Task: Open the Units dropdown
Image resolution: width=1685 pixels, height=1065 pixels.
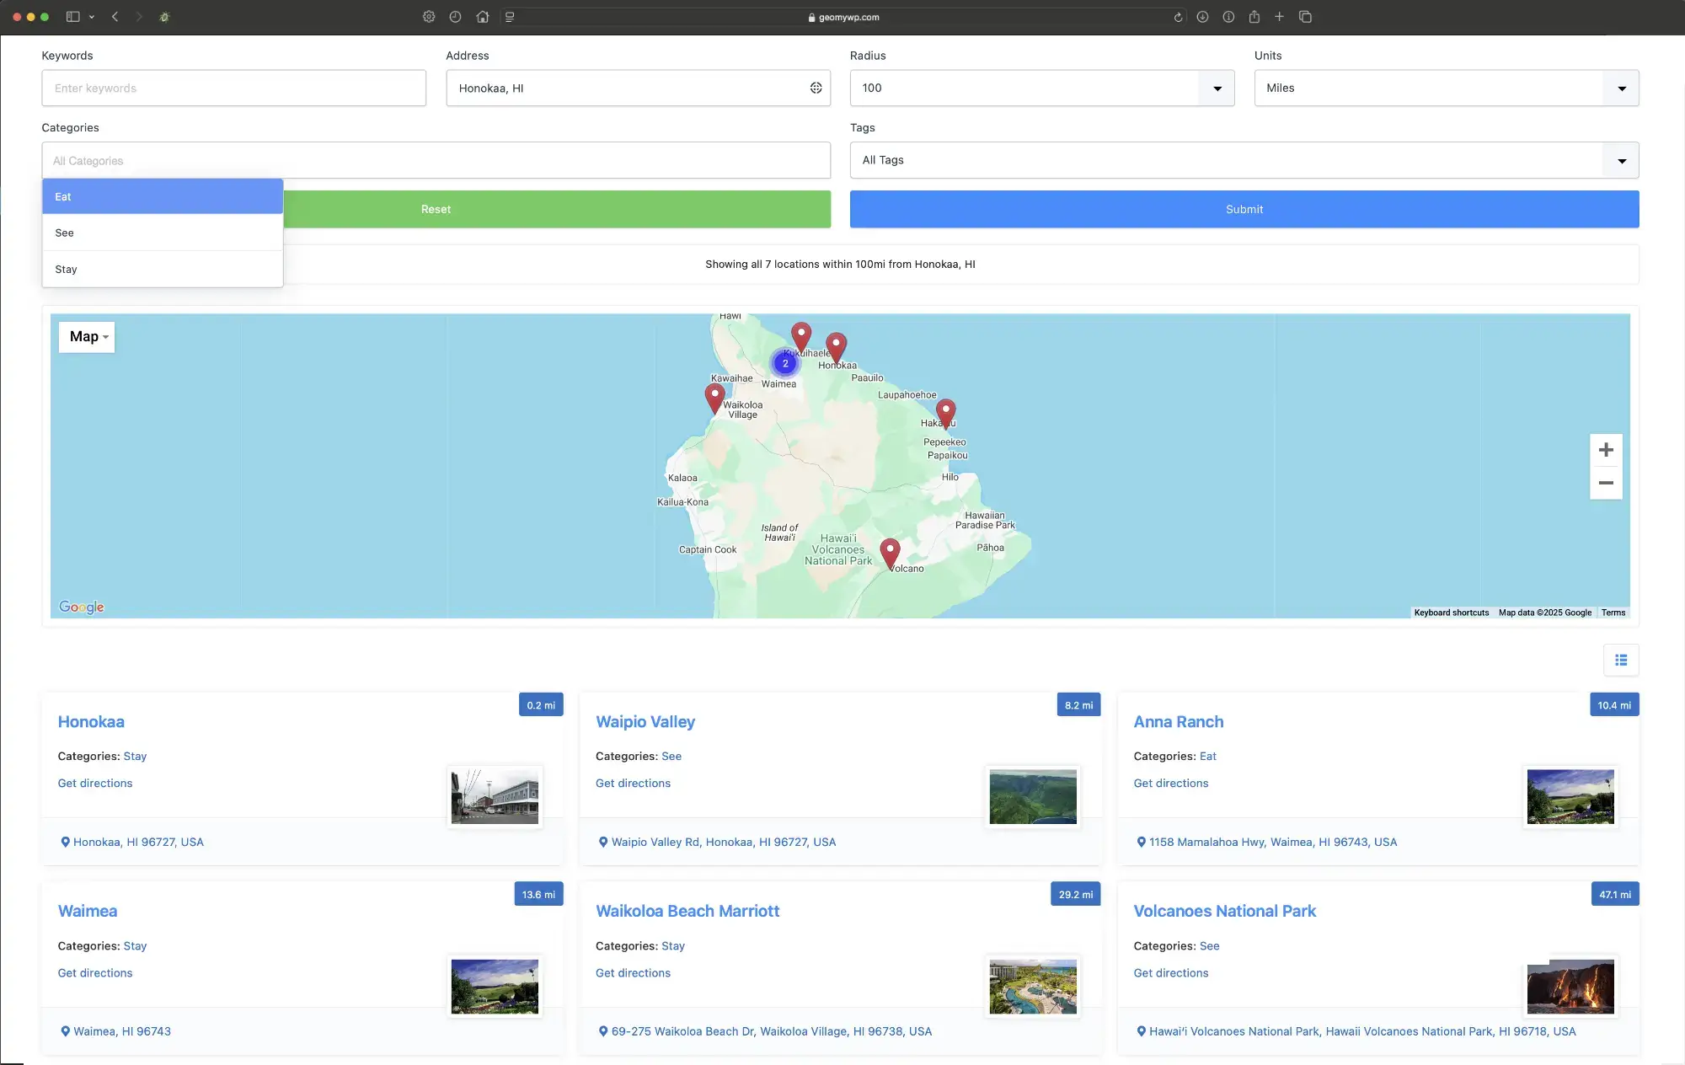Action: 1447,88
